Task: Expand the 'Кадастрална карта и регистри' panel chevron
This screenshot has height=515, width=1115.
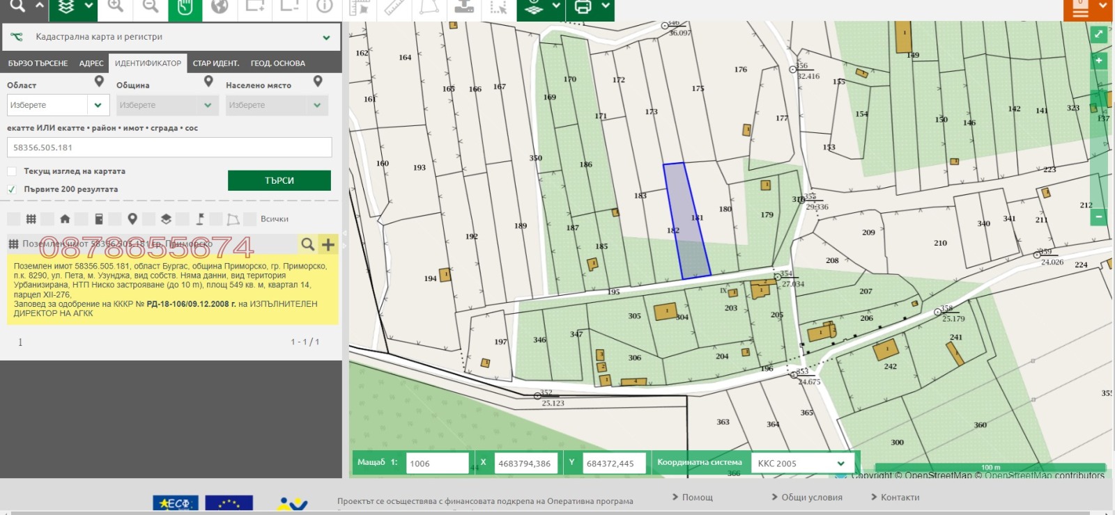Action: pyautogui.click(x=326, y=38)
